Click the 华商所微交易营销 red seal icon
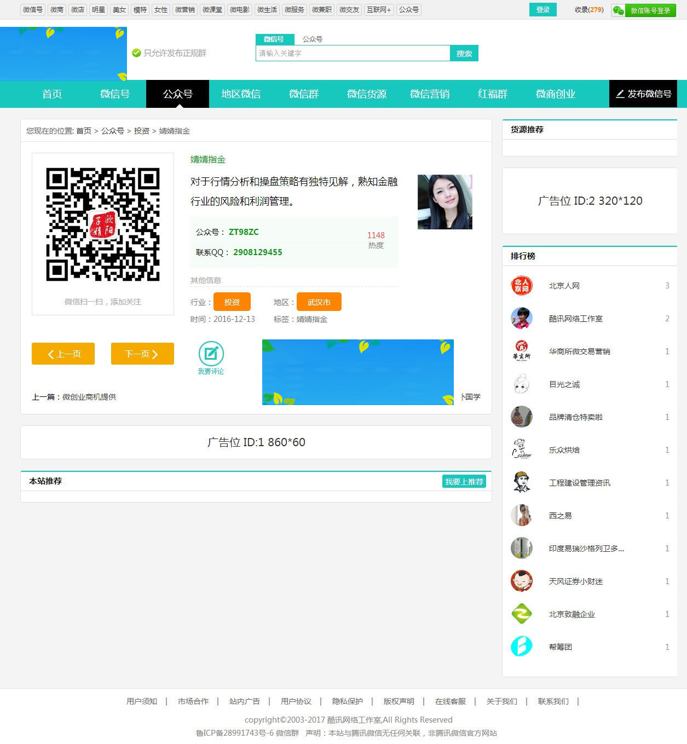This screenshot has width=687, height=744. [x=521, y=351]
